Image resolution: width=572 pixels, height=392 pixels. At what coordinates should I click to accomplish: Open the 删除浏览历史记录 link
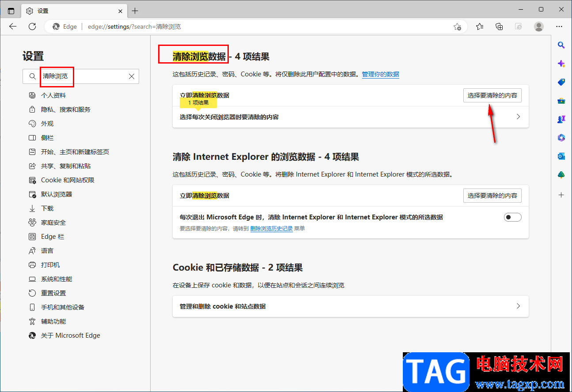[x=271, y=229]
